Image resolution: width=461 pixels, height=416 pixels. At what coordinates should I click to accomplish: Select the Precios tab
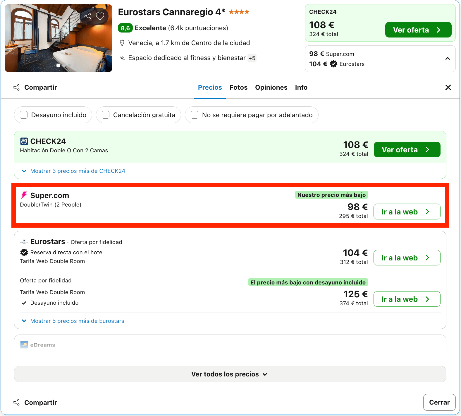pyautogui.click(x=210, y=87)
